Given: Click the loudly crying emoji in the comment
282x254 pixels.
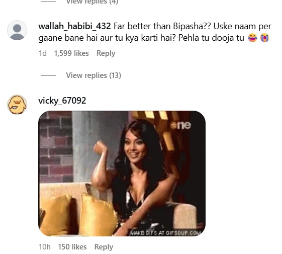Looking at the screenshot, I should pos(264,38).
